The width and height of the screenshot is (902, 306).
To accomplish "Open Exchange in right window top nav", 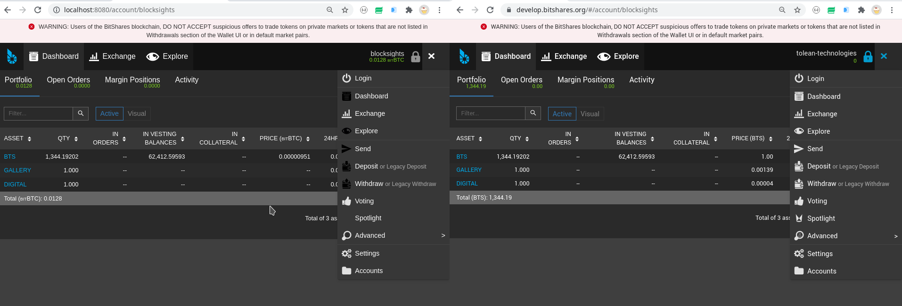I will pyautogui.click(x=564, y=56).
